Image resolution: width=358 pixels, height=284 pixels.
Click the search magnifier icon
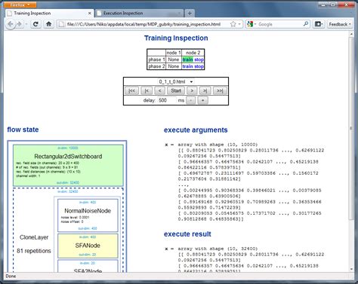[306, 24]
